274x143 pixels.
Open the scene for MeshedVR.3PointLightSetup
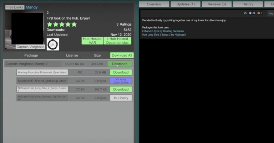coord(121,82)
